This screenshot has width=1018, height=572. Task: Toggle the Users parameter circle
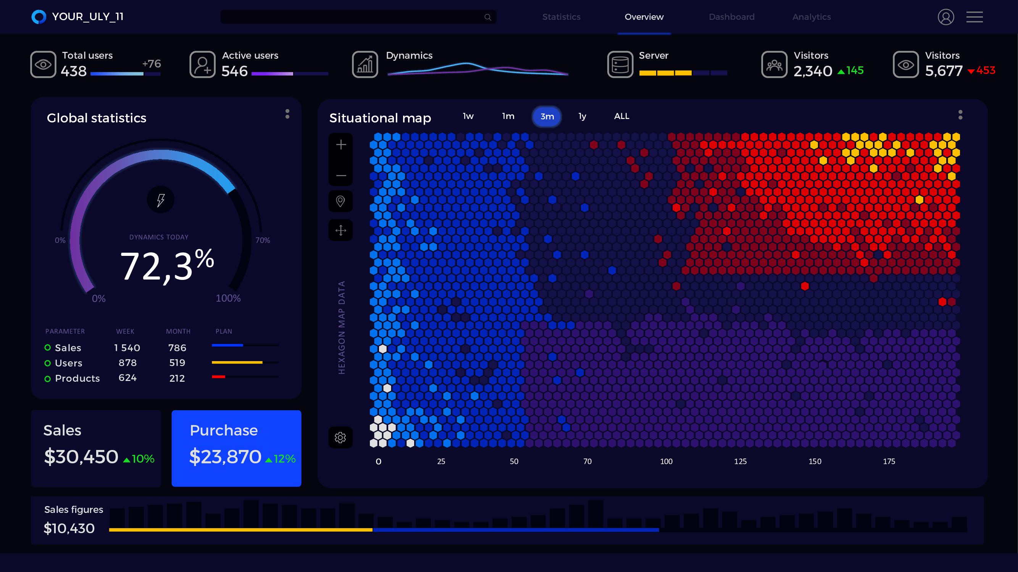point(47,363)
